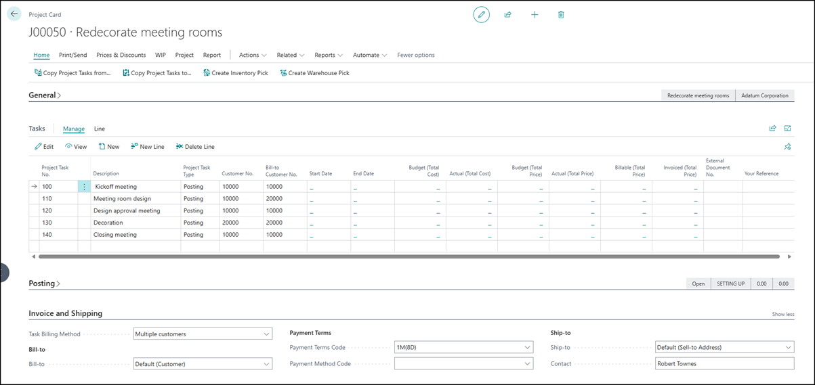Screen dimensions: 815x385
Task: Click Decoration task description cell
Action: coord(135,223)
